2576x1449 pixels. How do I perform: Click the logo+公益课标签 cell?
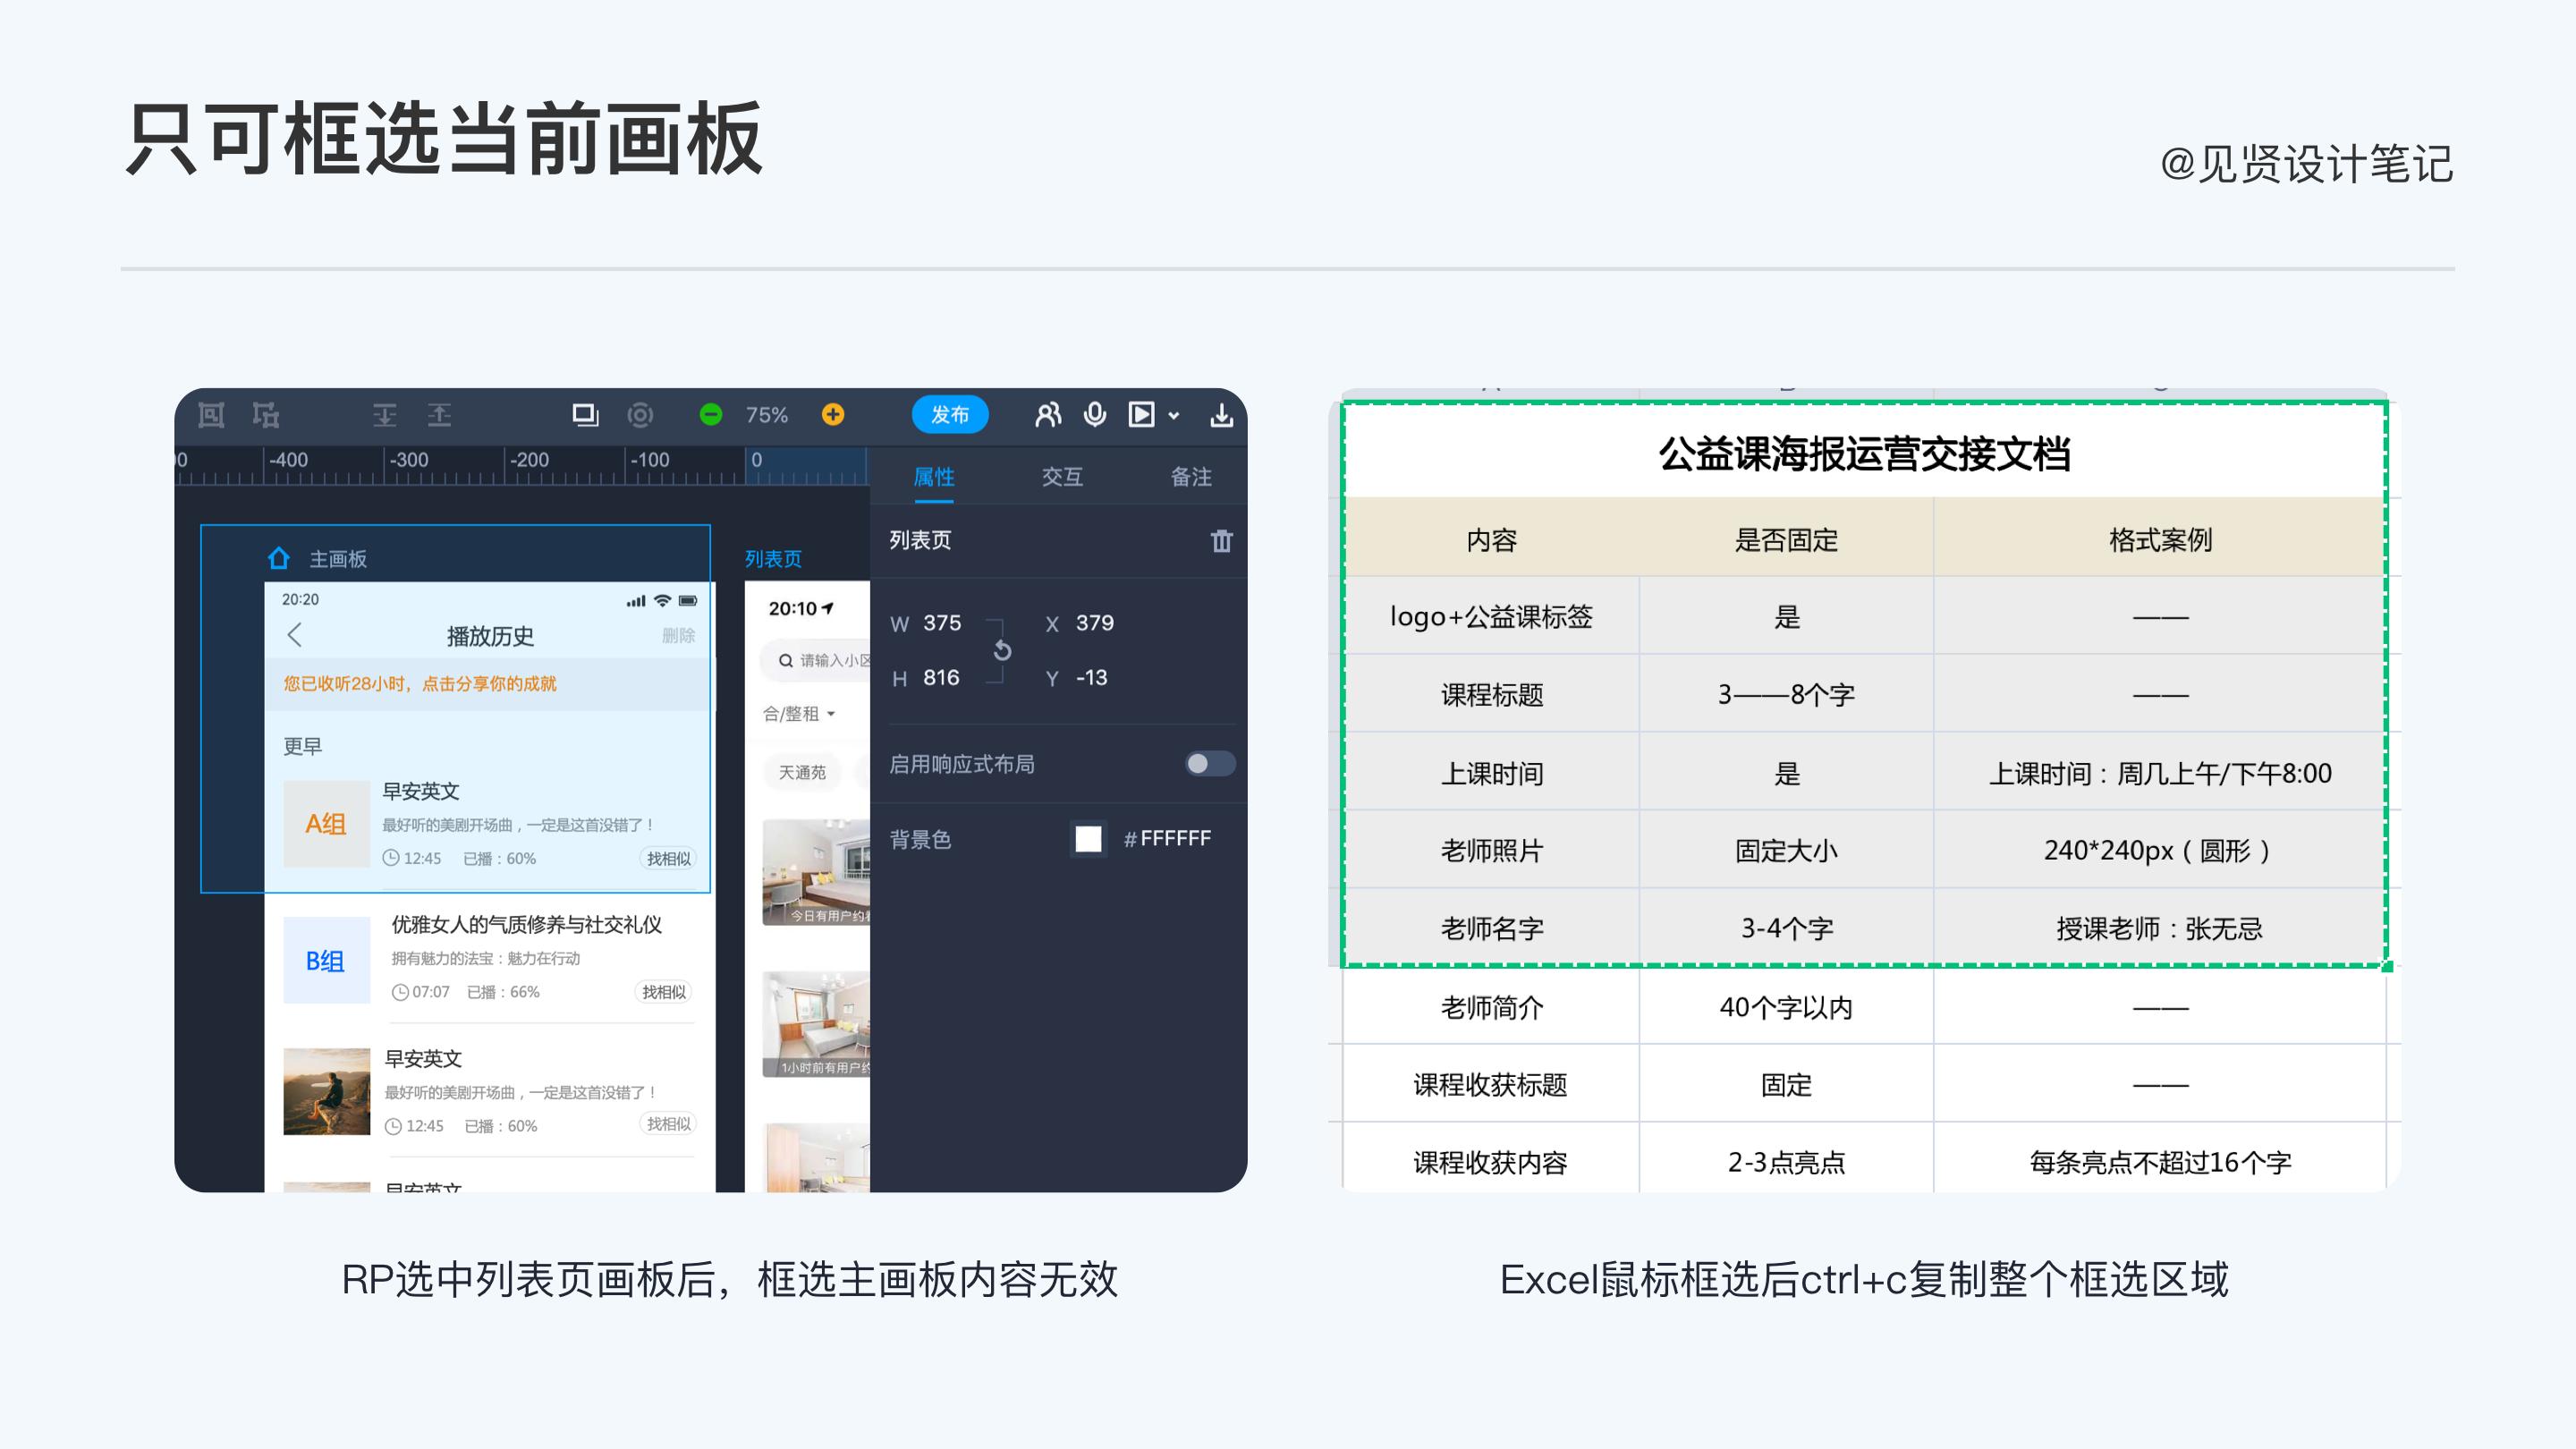pos(1491,617)
